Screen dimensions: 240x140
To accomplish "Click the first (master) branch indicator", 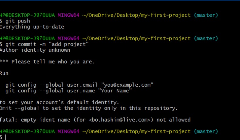I will click(x=206, y=15).
